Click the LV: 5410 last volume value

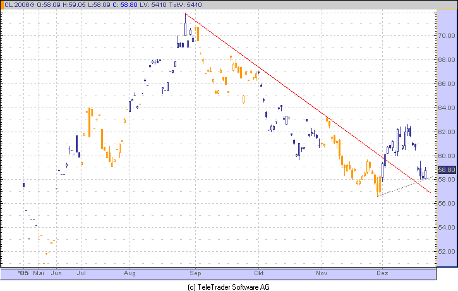point(152,5)
